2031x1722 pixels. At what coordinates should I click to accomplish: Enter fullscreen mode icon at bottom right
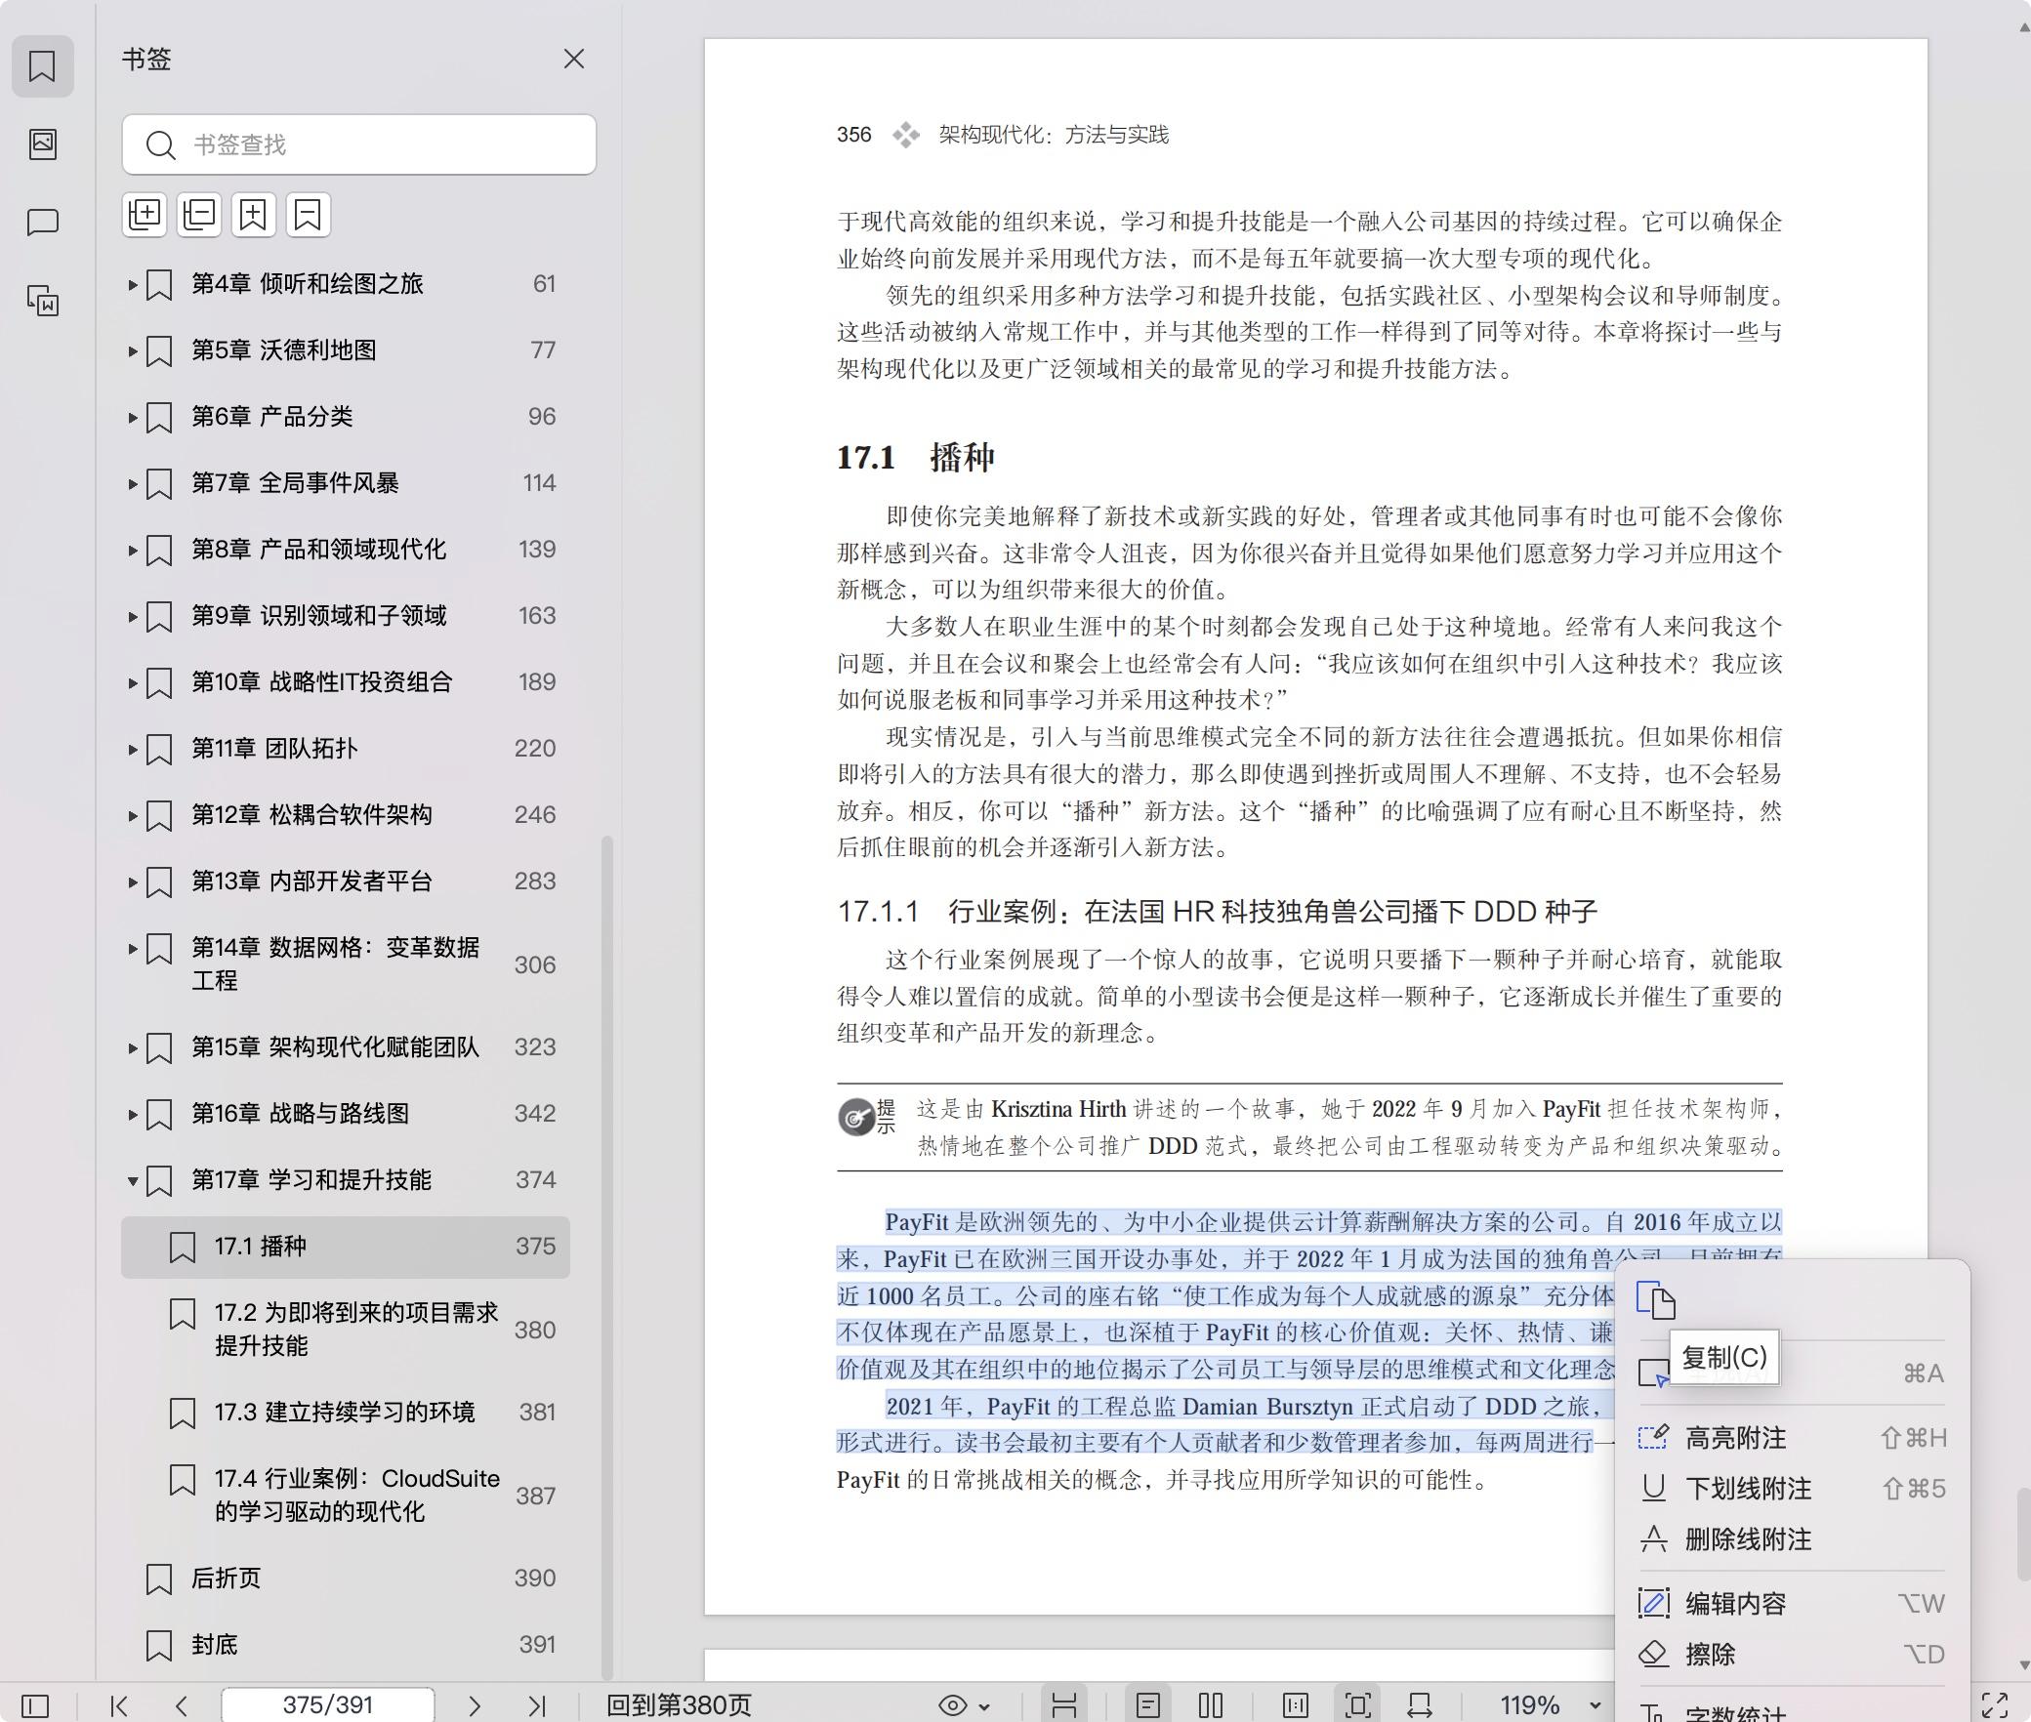click(1994, 1705)
